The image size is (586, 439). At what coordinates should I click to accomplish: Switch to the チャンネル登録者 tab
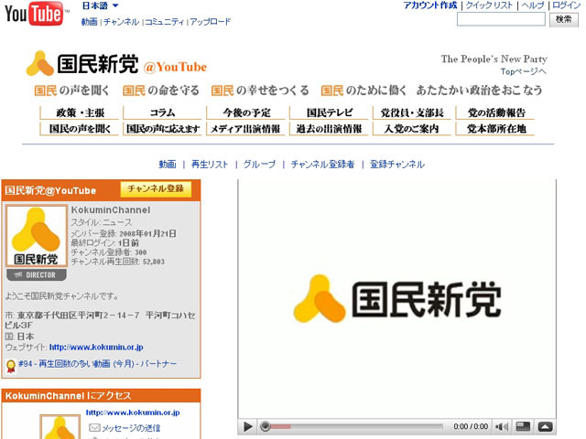click(322, 165)
